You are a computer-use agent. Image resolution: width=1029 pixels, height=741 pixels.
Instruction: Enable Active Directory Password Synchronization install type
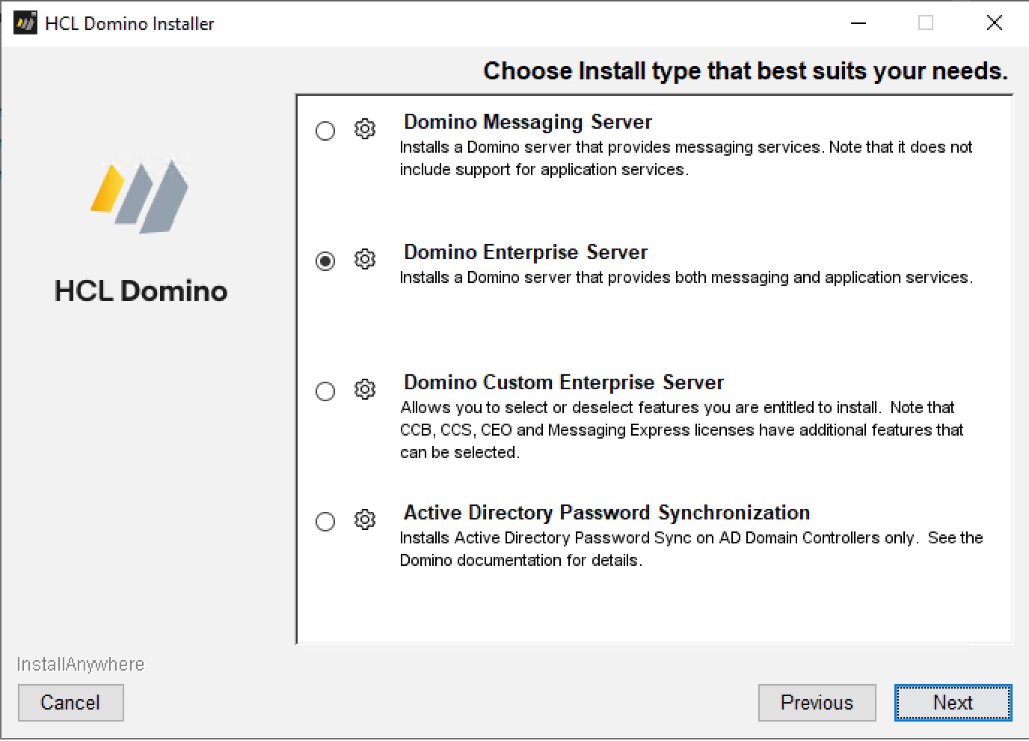pyautogui.click(x=325, y=522)
